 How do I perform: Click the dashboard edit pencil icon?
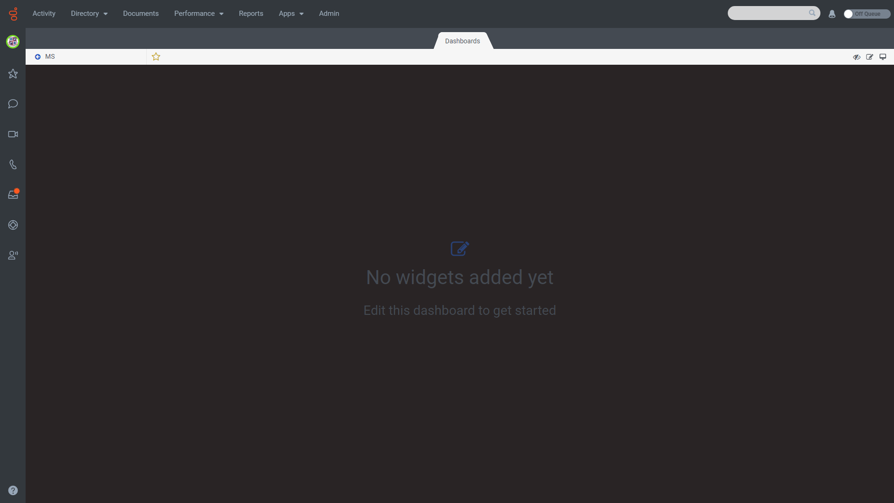click(x=869, y=57)
